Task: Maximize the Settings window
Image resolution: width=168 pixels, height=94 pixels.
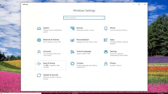Action: click(x=139, y=4)
